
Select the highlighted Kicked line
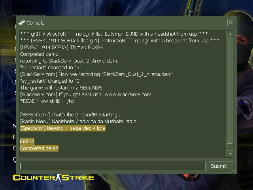point(27,142)
